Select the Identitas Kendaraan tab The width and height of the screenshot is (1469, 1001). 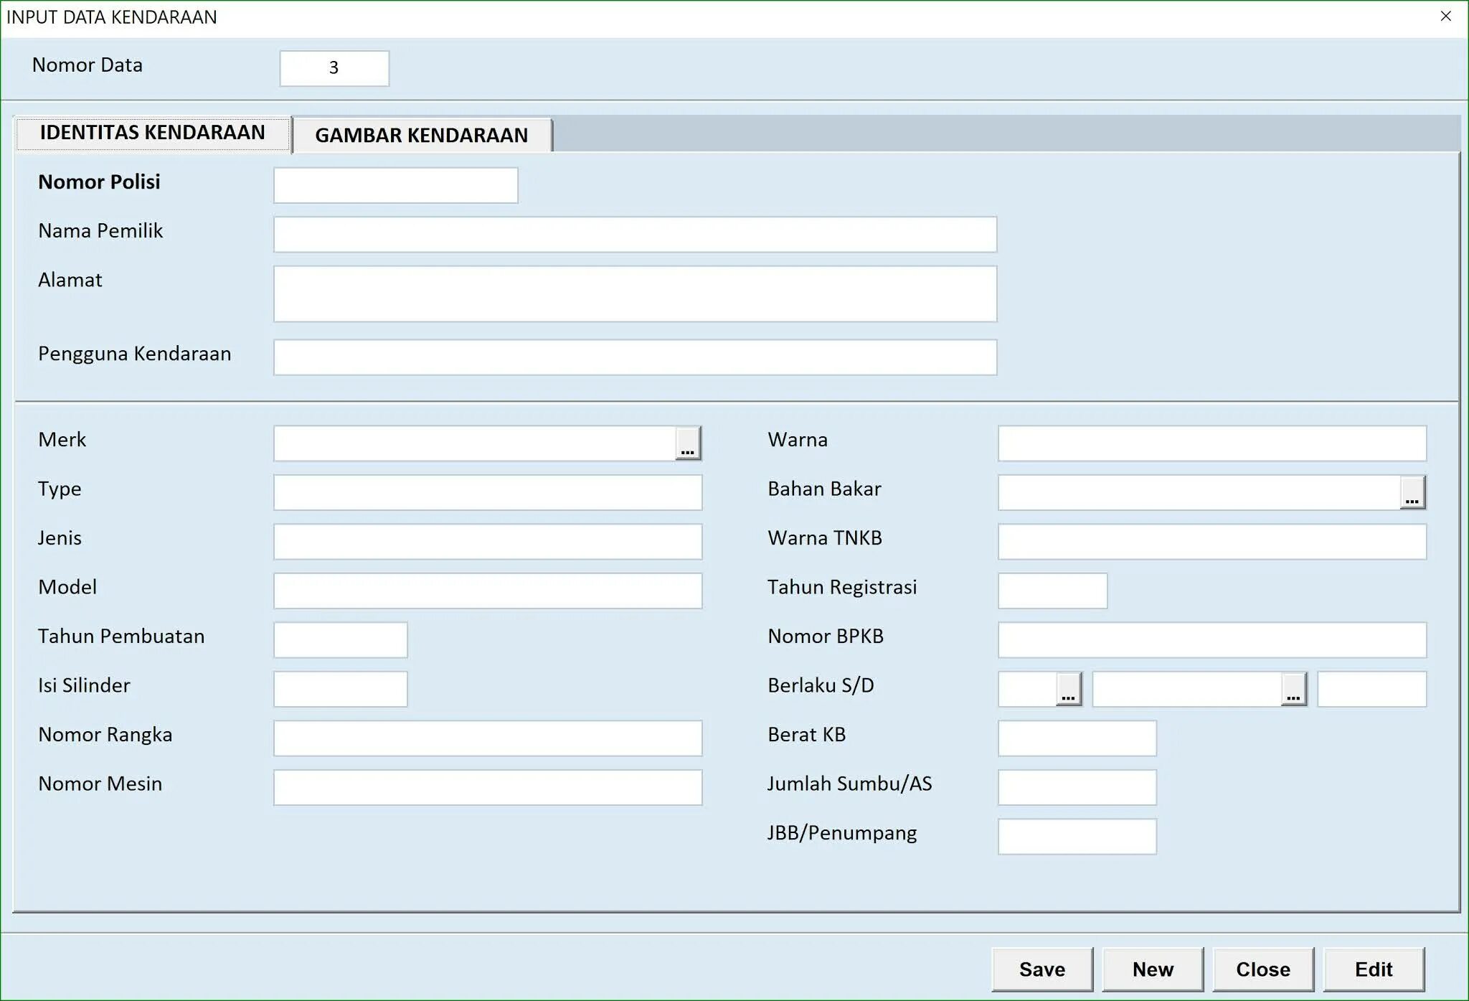coord(152,133)
